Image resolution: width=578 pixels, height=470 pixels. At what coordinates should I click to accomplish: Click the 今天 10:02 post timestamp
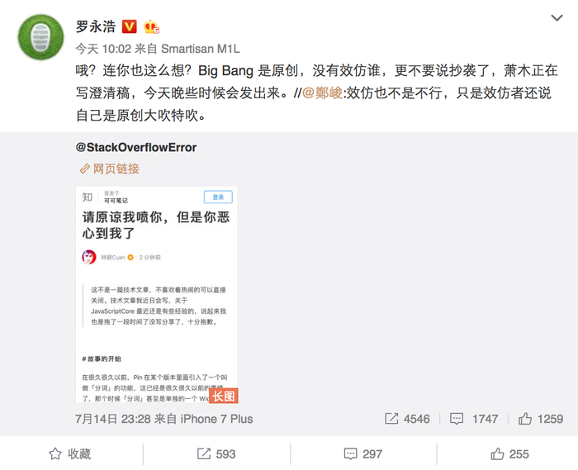pos(103,49)
